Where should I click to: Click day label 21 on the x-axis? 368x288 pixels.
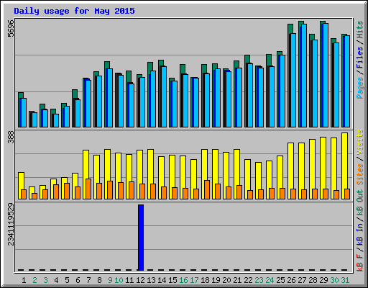click(x=237, y=280)
